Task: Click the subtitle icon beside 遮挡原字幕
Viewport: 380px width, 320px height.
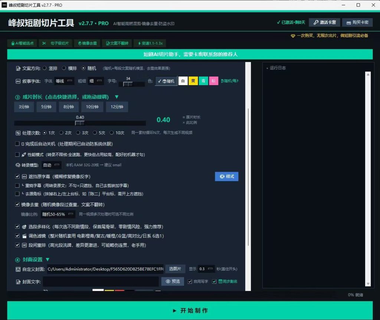Action: click(x=24, y=177)
